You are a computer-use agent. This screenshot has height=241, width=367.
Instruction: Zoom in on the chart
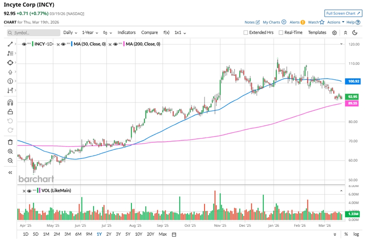(x=10, y=151)
